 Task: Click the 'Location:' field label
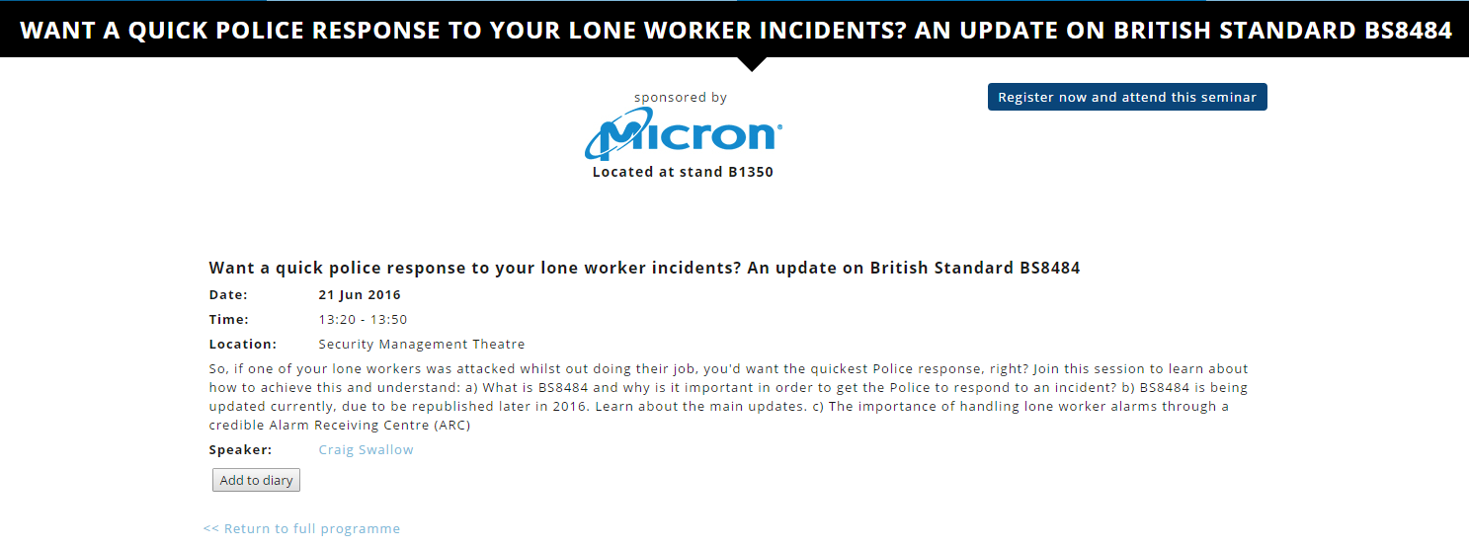[x=242, y=344]
